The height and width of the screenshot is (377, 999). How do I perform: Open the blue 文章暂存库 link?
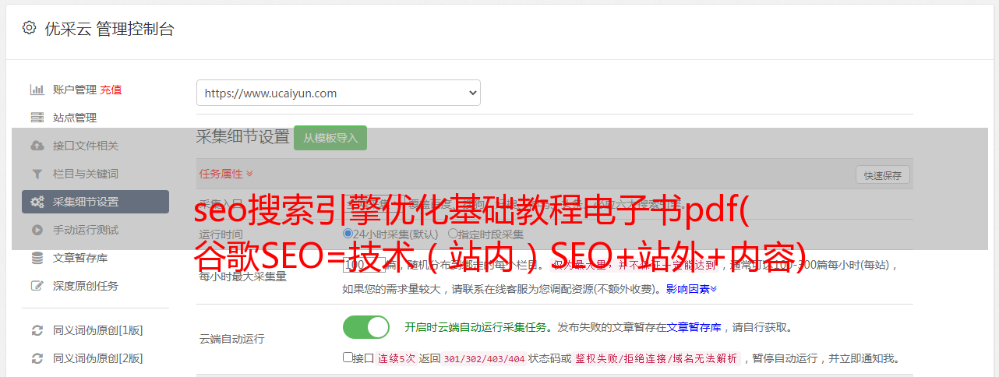pyautogui.click(x=694, y=327)
